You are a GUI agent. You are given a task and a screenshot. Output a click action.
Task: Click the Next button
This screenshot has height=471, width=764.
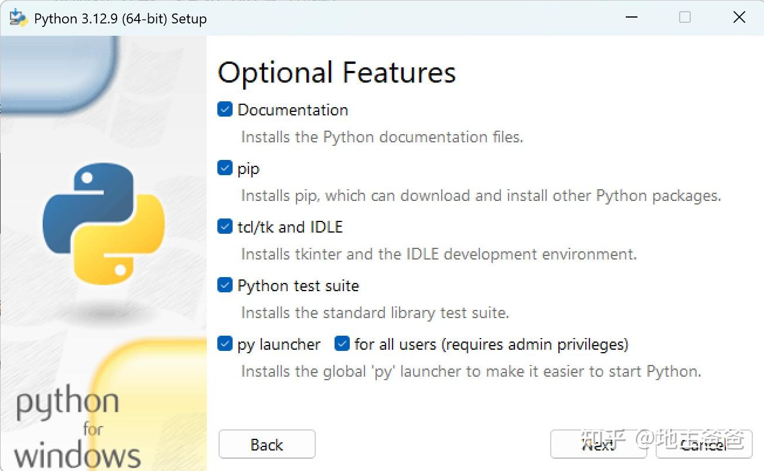coord(598,445)
